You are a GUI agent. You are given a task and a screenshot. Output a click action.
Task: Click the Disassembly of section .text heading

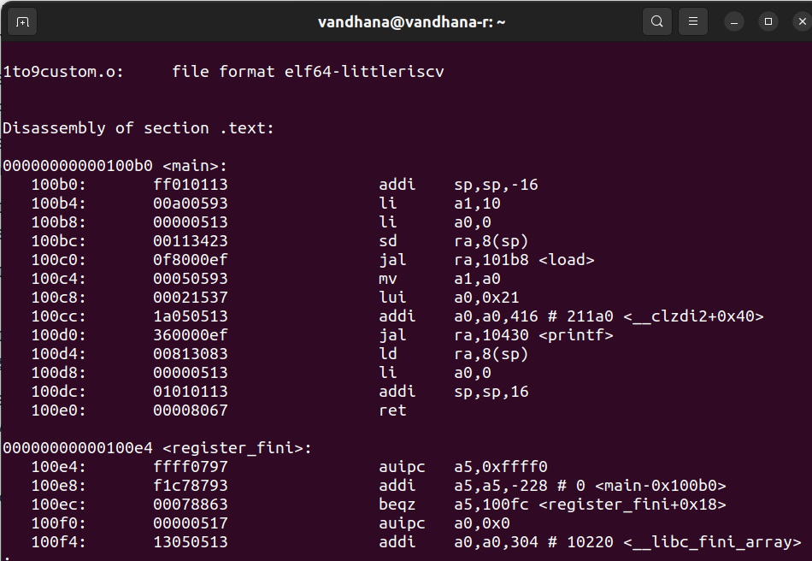click(137, 127)
